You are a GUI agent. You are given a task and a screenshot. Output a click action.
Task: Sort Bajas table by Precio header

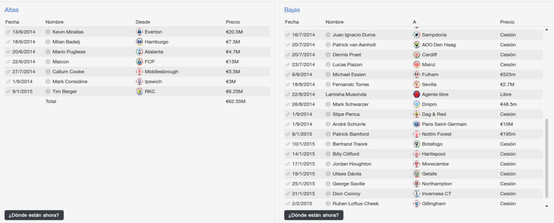coord(507,22)
